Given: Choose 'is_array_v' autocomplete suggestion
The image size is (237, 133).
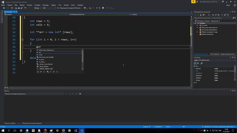Looking at the screenshot, I should click(59, 62).
